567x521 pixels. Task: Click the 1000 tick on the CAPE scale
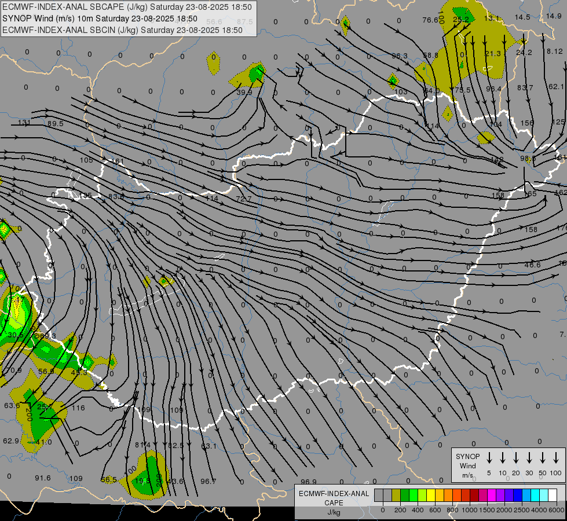click(x=469, y=510)
